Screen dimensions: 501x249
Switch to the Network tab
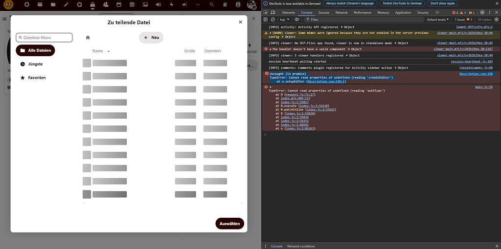[342, 13]
